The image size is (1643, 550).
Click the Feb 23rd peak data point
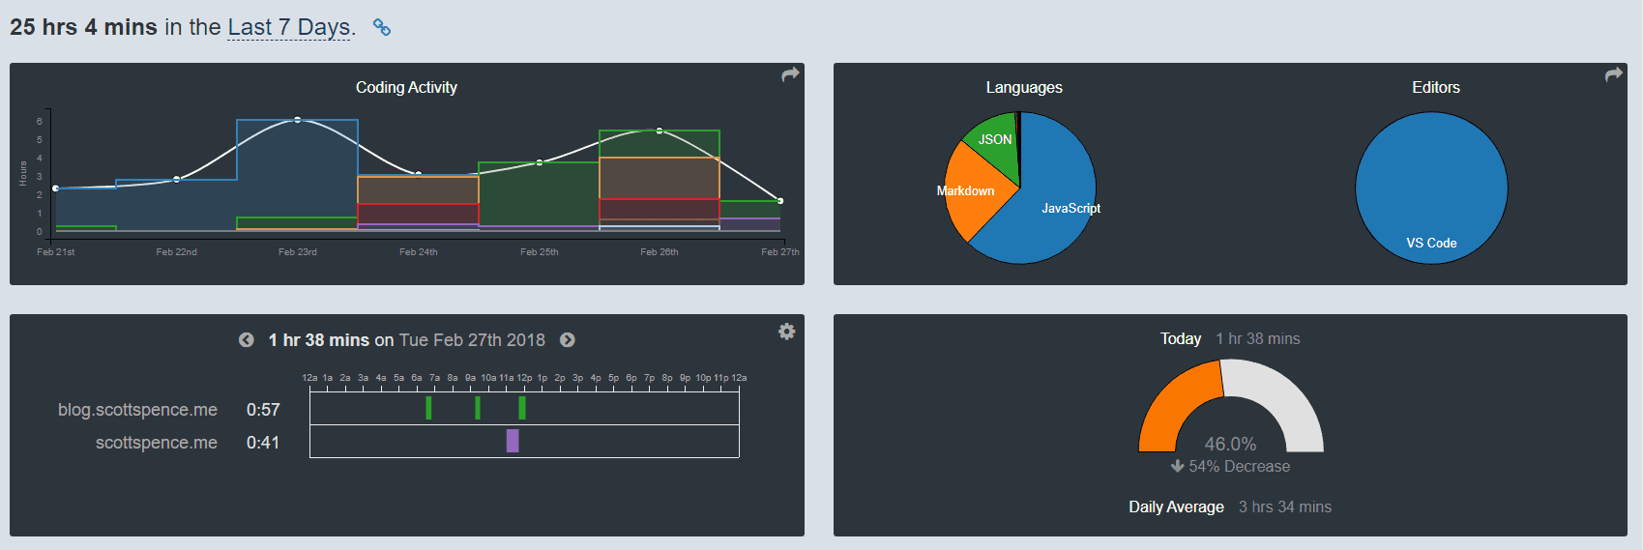297,120
